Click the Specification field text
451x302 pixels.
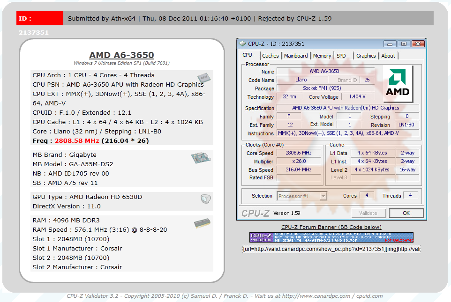[x=348, y=108]
